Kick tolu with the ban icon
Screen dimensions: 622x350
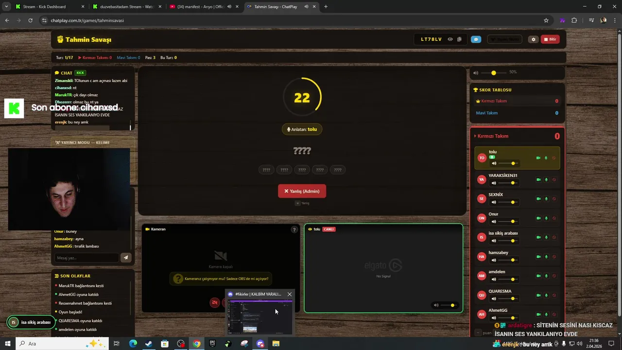pos(554,158)
